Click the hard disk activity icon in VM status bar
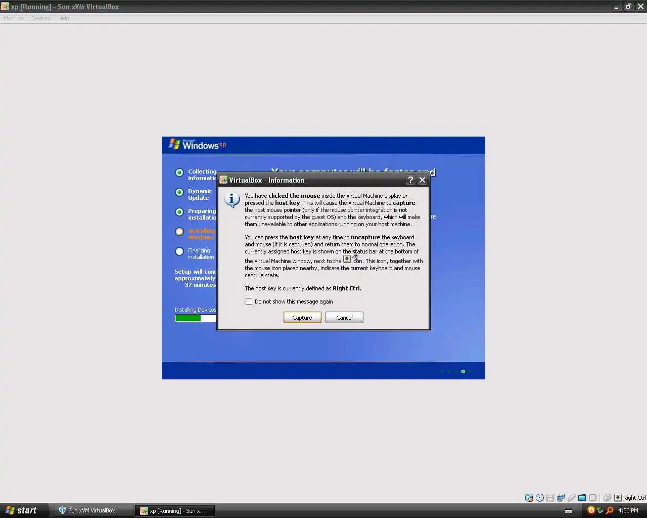 (529, 498)
